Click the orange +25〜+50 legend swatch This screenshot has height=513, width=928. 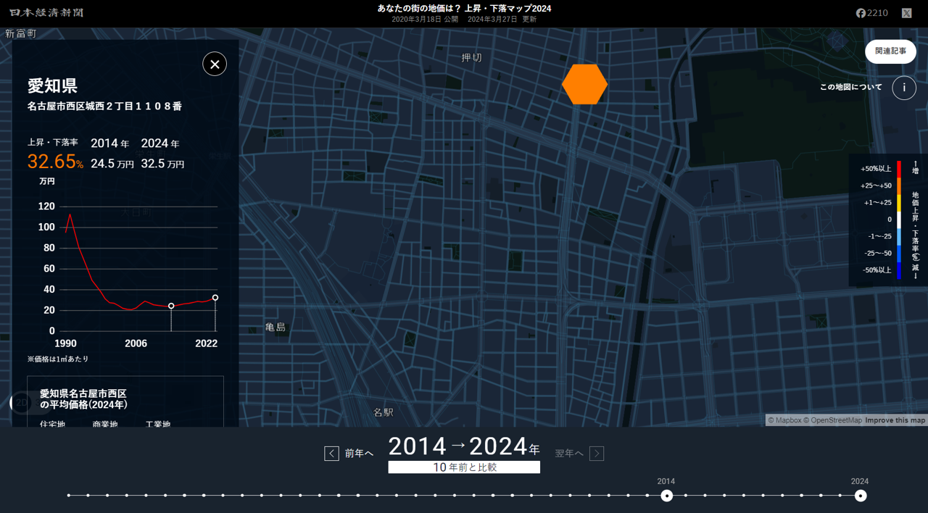tap(899, 185)
